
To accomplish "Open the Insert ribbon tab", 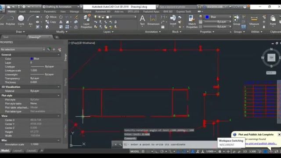I will (x=22, y=11).
